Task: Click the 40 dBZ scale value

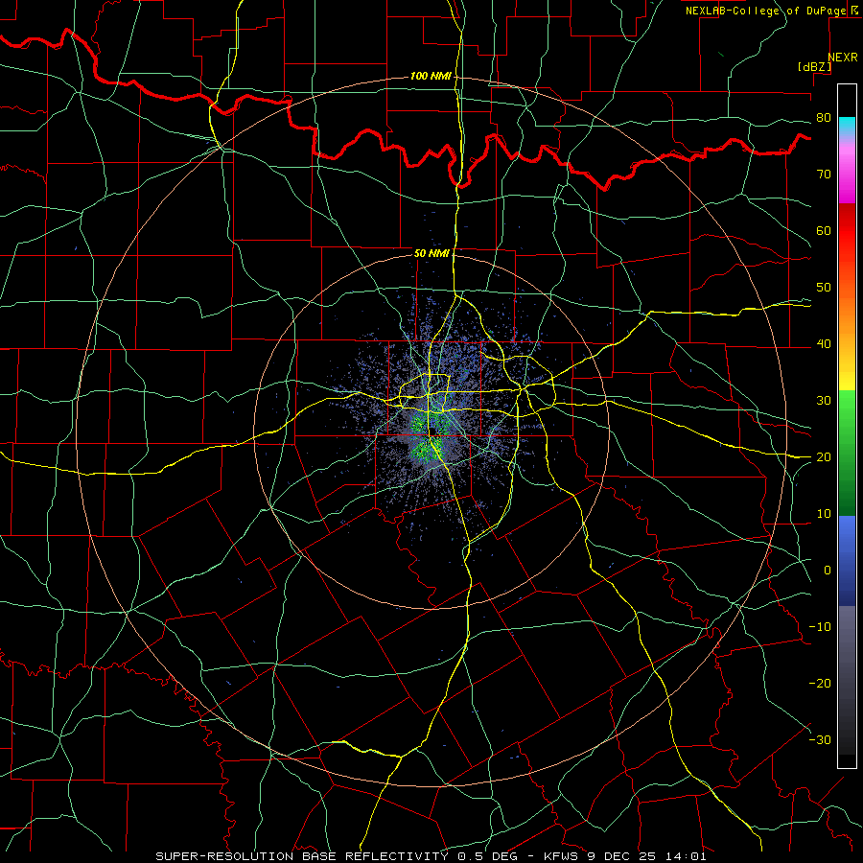Action: coord(824,344)
